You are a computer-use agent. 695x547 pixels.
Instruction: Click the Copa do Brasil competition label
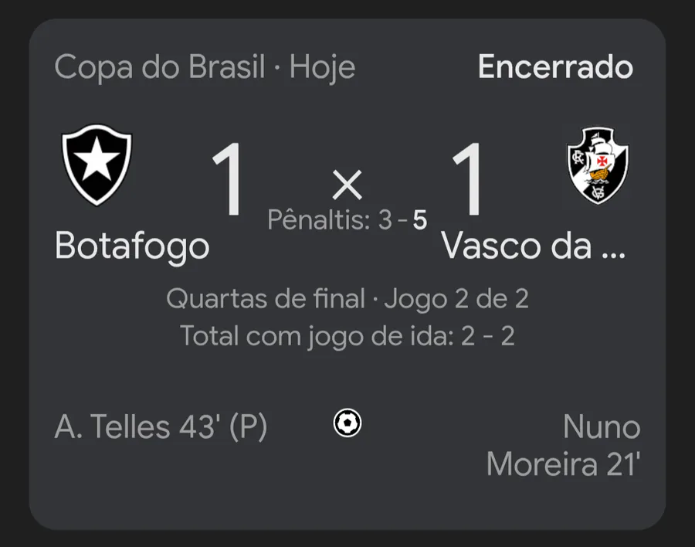(x=160, y=67)
